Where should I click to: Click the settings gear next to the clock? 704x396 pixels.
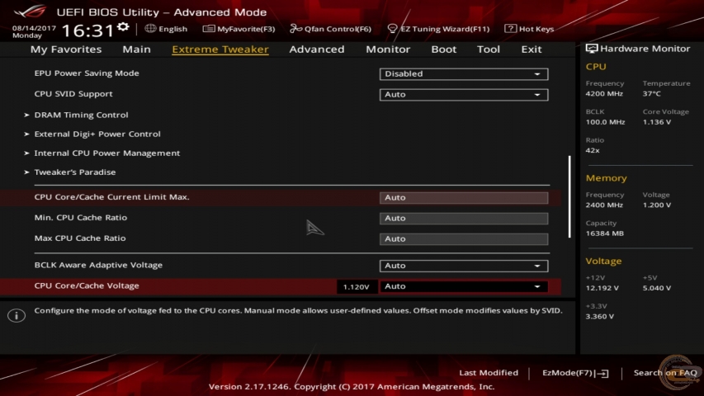pyautogui.click(x=123, y=27)
